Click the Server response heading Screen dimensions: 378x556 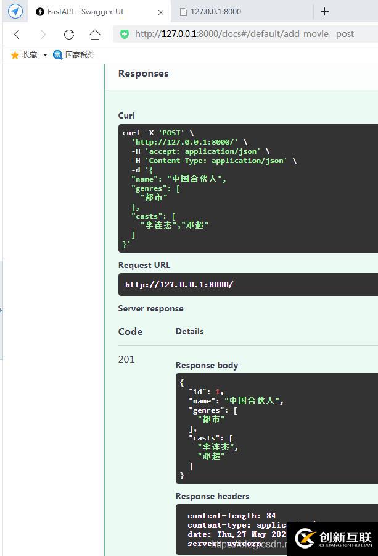tap(151, 308)
